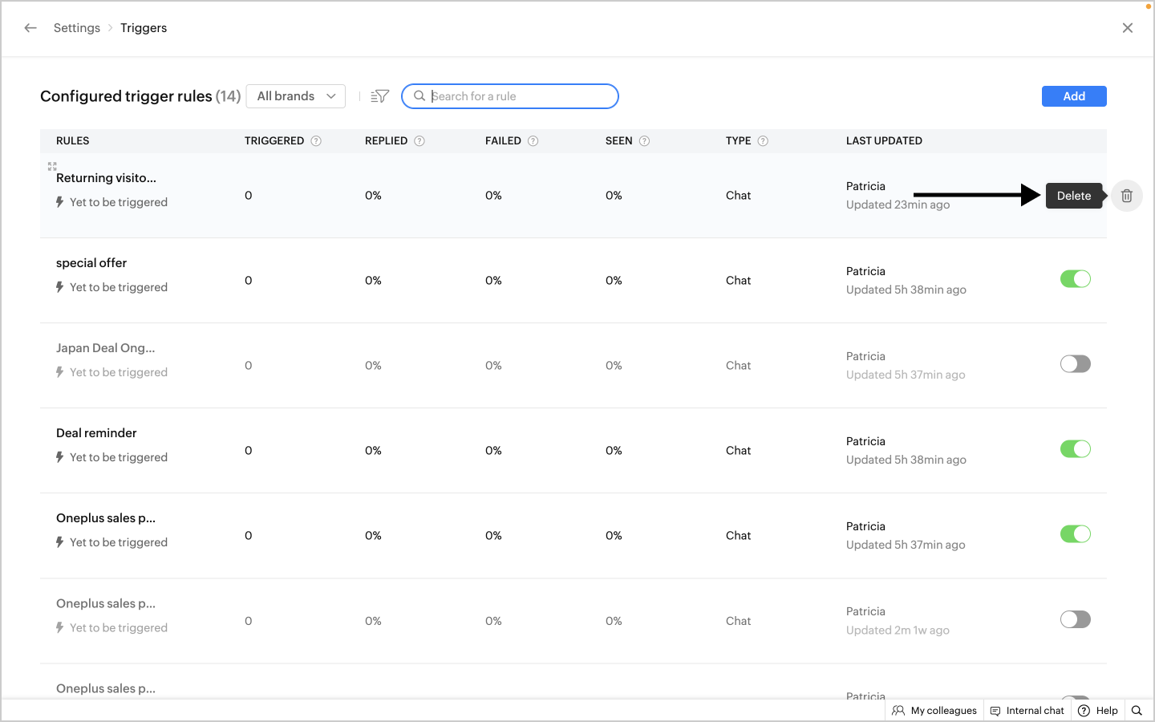Open the All brands dropdown
This screenshot has height=722, width=1155.
[x=296, y=96]
